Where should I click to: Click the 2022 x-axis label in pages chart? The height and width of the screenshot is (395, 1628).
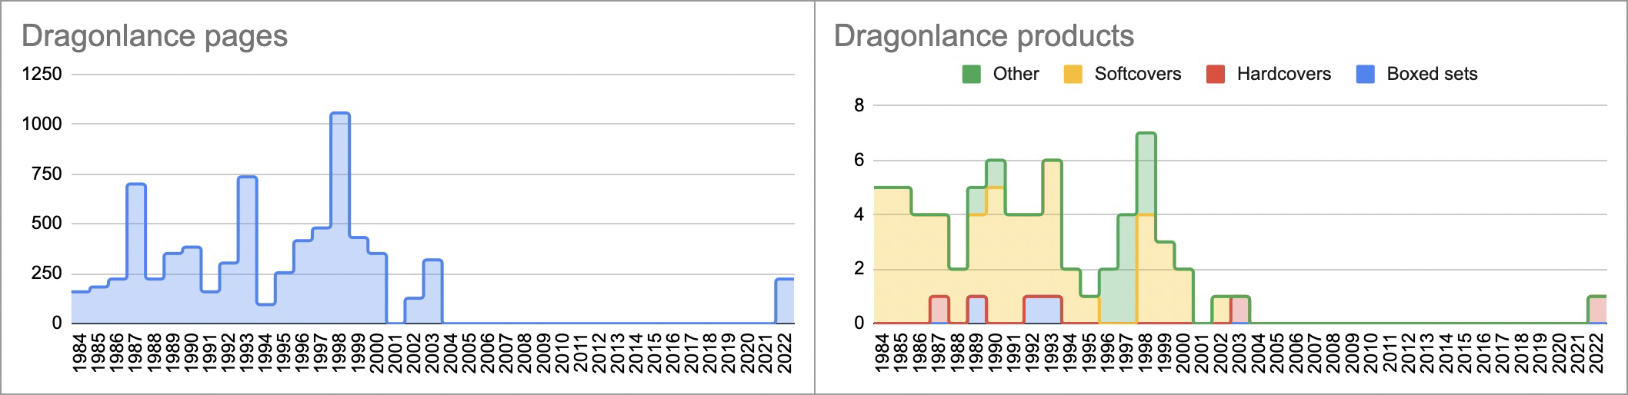[x=785, y=353]
